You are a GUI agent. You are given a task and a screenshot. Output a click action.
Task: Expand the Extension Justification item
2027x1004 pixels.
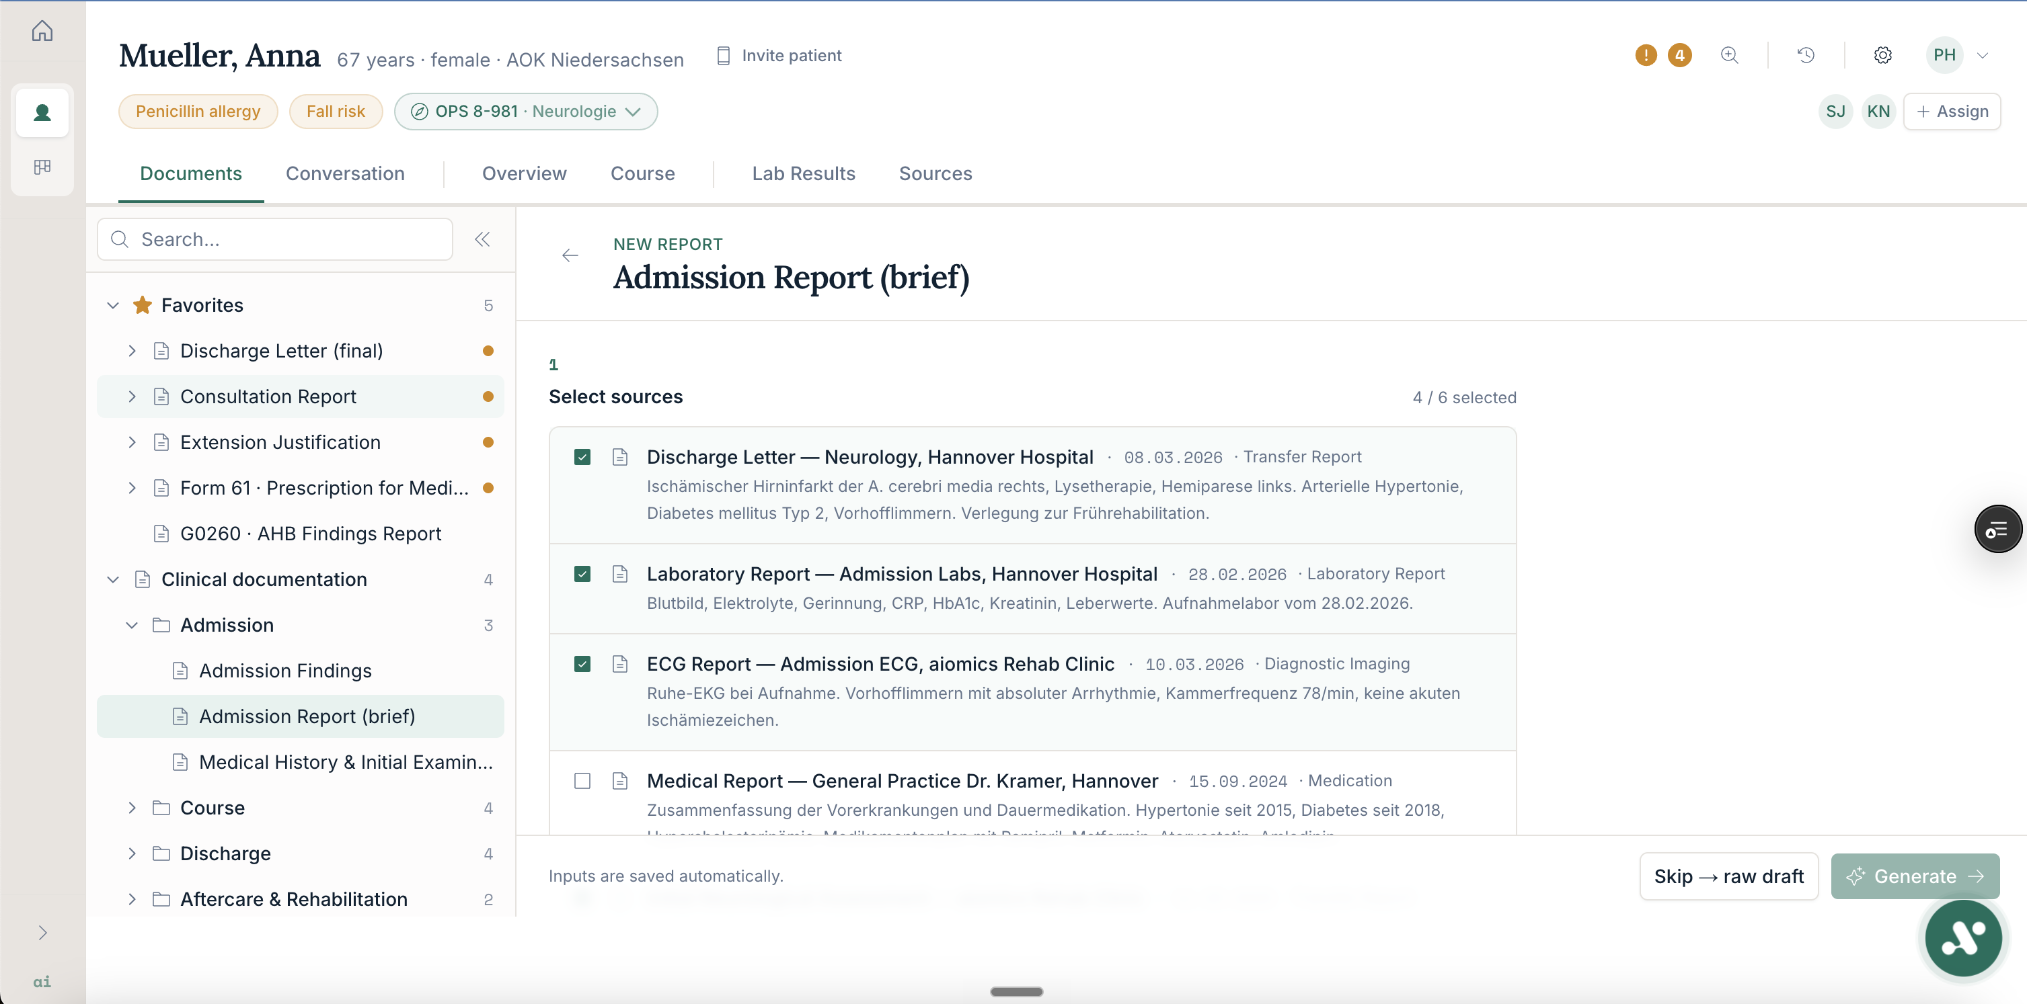point(131,442)
